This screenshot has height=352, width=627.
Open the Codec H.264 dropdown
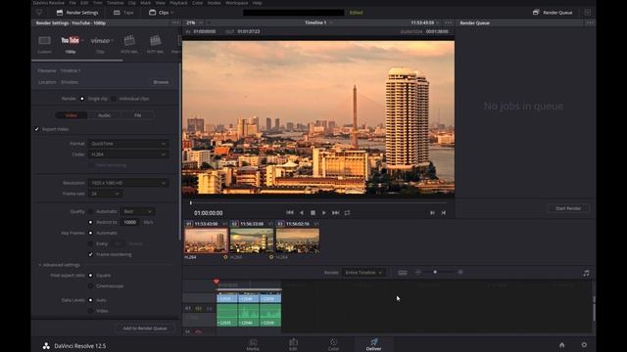point(128,154)
